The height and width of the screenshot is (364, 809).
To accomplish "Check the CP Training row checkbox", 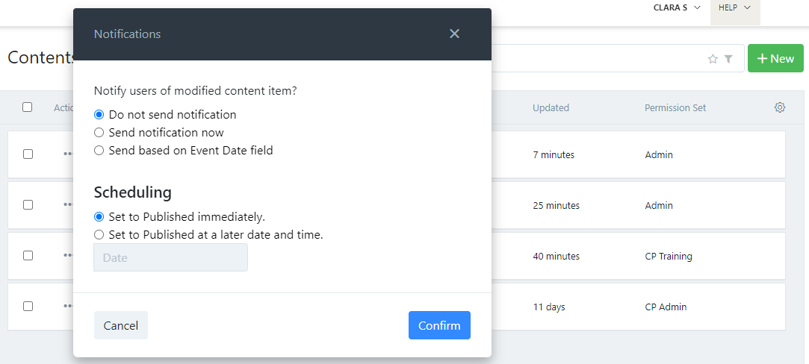I will 28,255.
